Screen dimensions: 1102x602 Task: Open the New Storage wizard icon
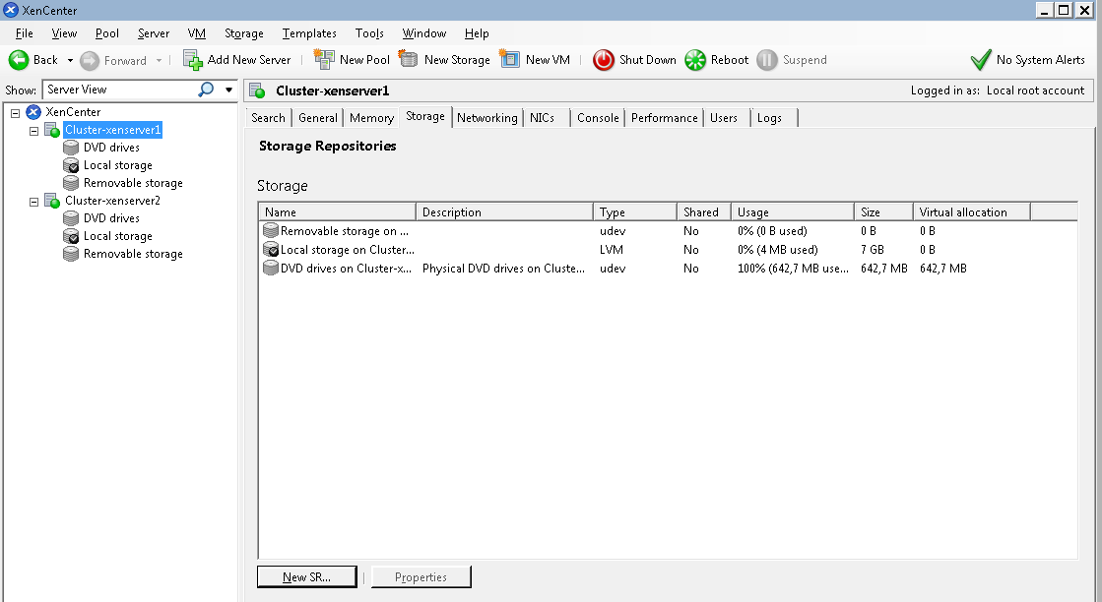point(409,59)
